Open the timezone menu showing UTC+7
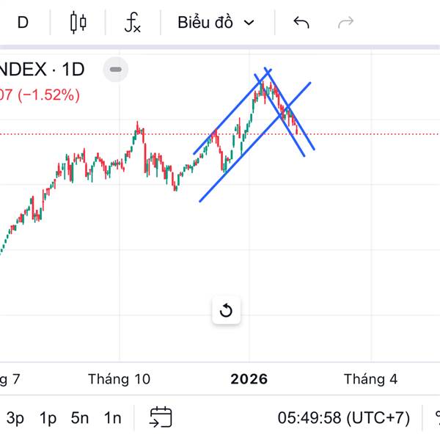The image size is (440, 440). pos(343,418)
